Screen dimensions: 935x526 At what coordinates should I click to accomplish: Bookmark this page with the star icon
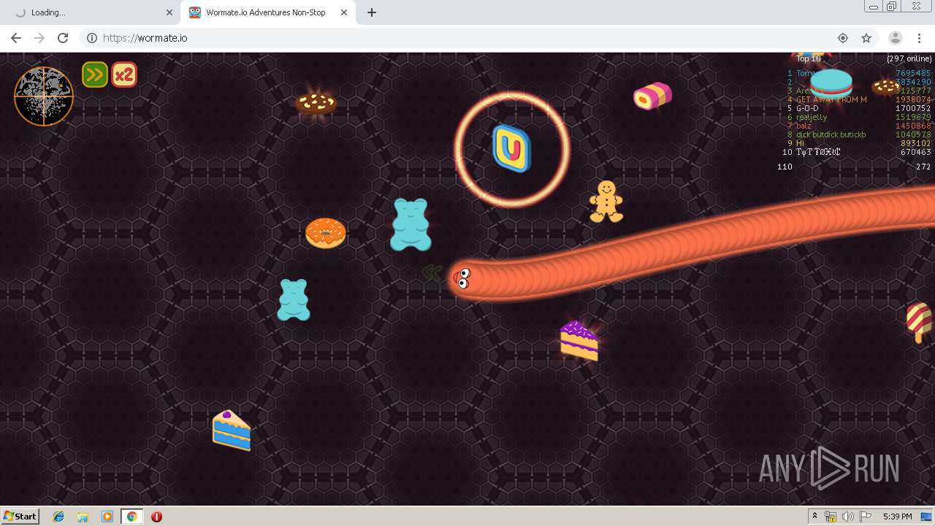[866, 38]
